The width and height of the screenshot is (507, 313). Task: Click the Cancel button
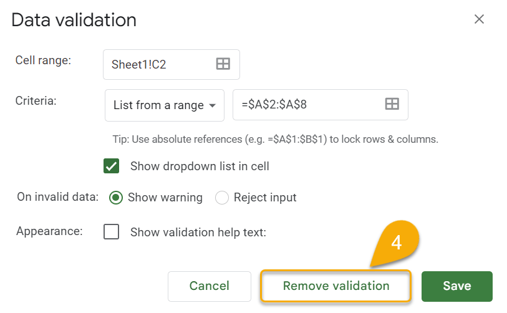209,286
